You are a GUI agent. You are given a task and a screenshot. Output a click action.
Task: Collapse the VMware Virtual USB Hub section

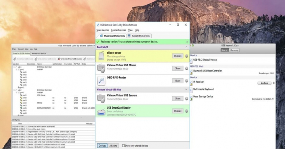186,90
